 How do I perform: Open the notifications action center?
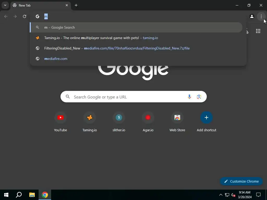tap(258, 195)
